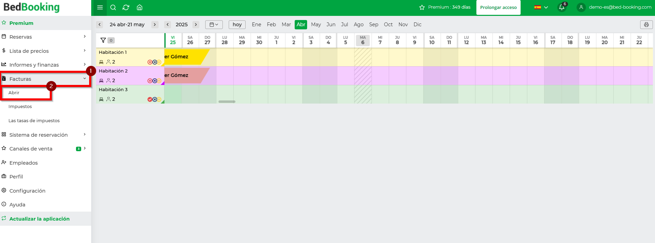This screenshot has width=655, height=243.
Task: Go to next year after 2025
Action: [196, 25]
